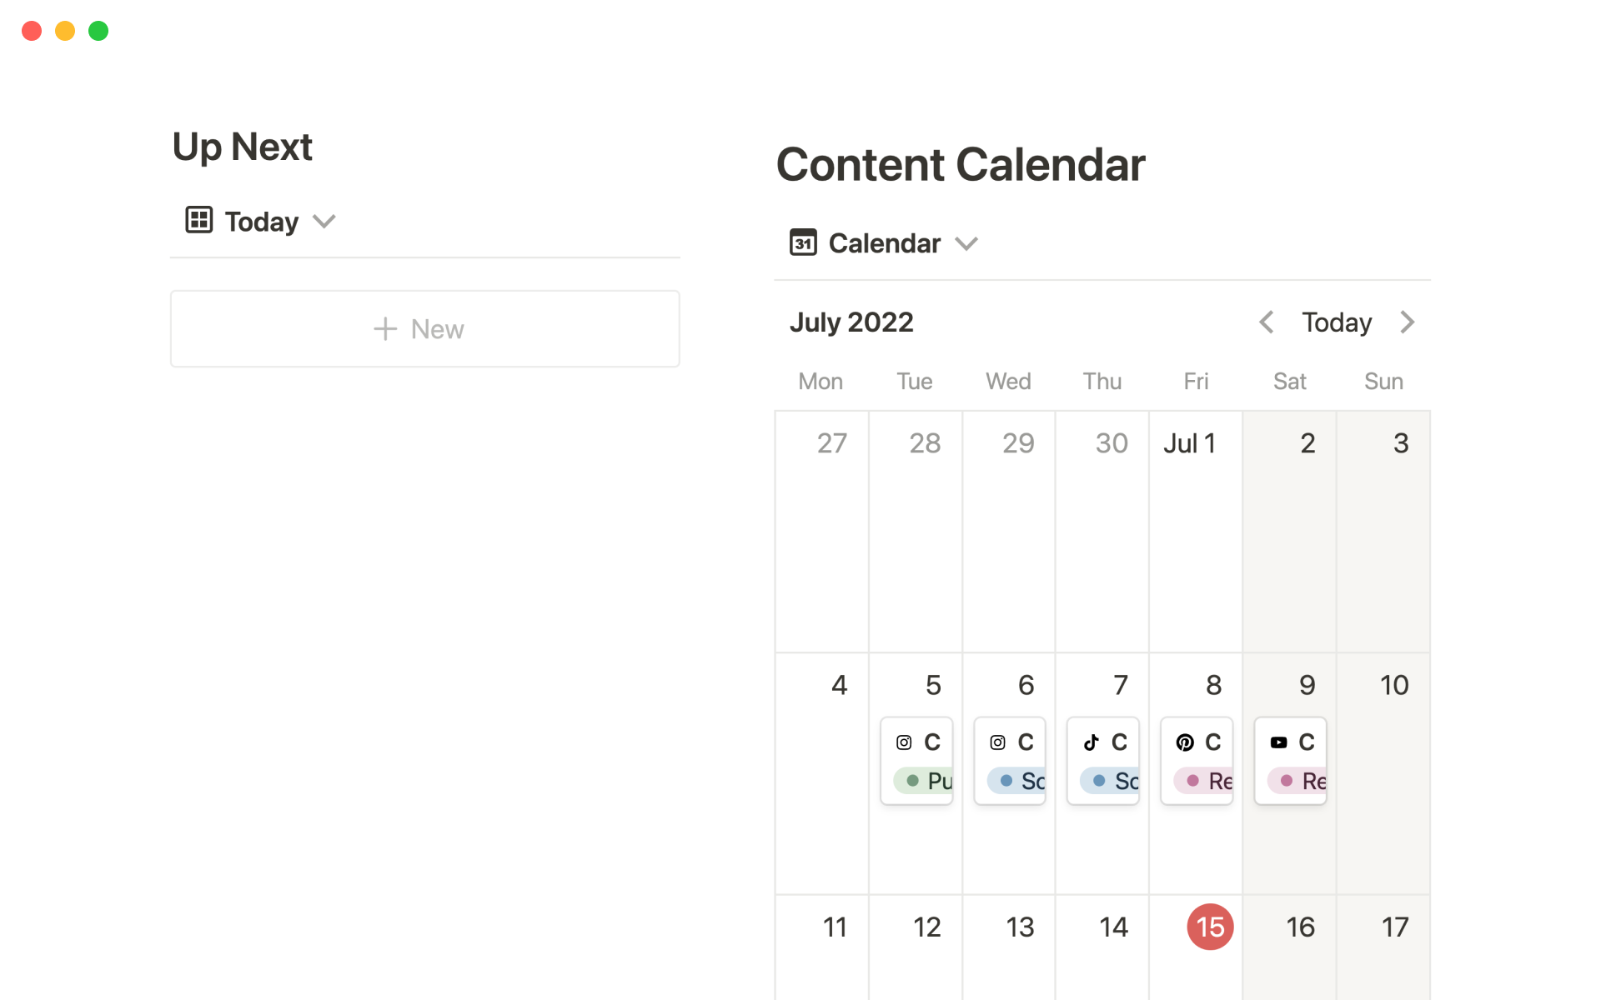Click the Pinterest icon on July 8 card
This screenshot has width=1601, height=1000.
(x=1184, y=742)
